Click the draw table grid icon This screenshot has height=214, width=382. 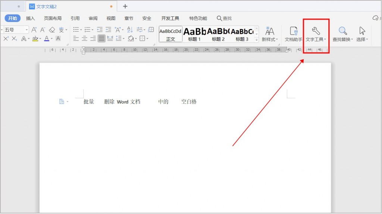(x=151, y=30)
